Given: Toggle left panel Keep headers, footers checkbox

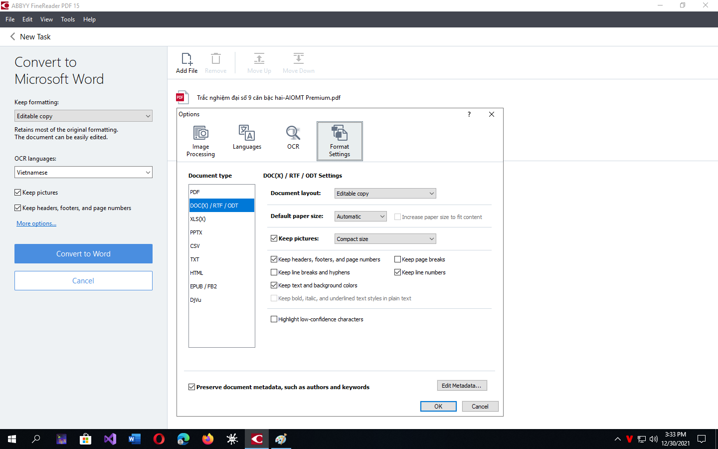Looking at the screenshot, I should click(x=18, y=208).
